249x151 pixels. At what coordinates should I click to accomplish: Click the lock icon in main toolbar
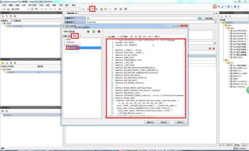pos(101,9)
